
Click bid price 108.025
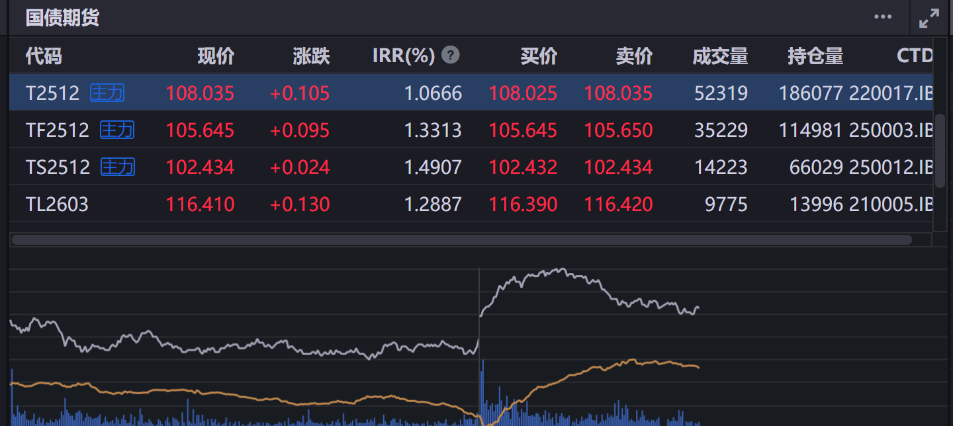pyautogui.click(x=523, y=93)
